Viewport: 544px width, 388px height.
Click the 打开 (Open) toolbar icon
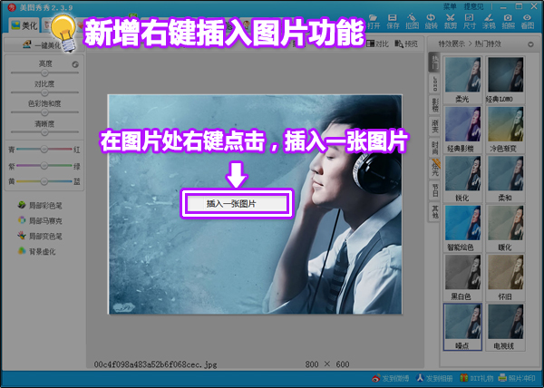pyautogui.click(x=374, y=20)
